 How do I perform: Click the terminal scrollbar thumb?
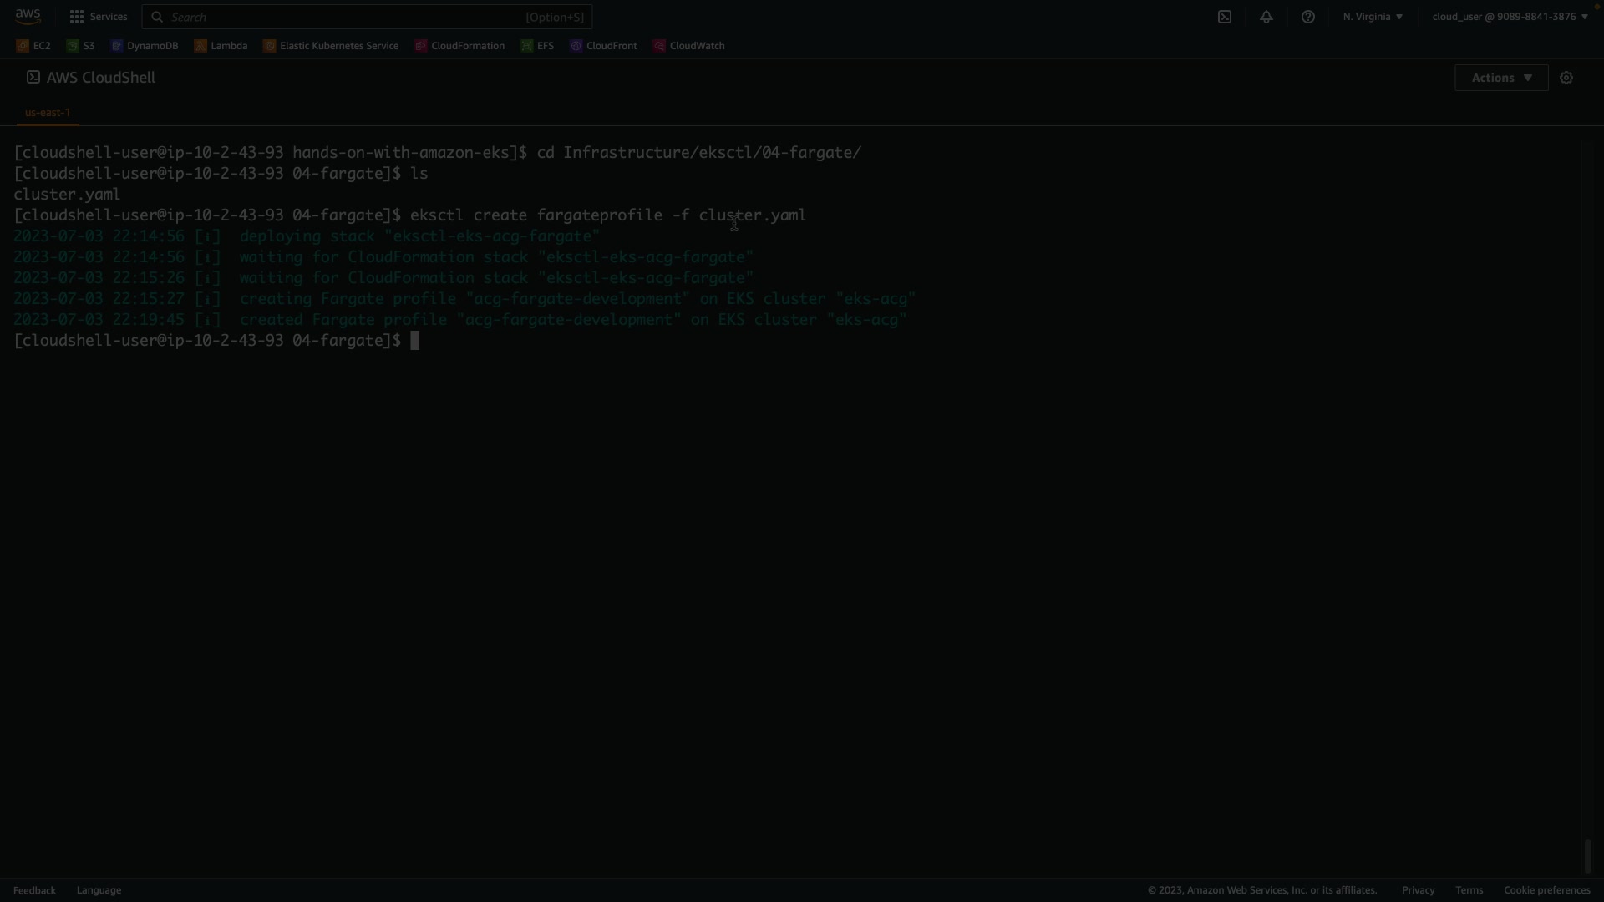click(1588, 857)
